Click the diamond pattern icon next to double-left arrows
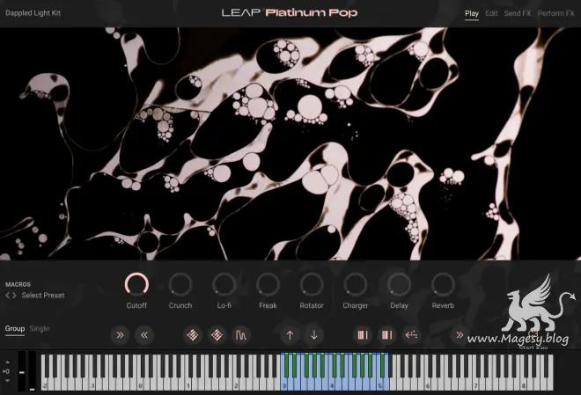Screen dimensions: 581x395 coord(192,335)
